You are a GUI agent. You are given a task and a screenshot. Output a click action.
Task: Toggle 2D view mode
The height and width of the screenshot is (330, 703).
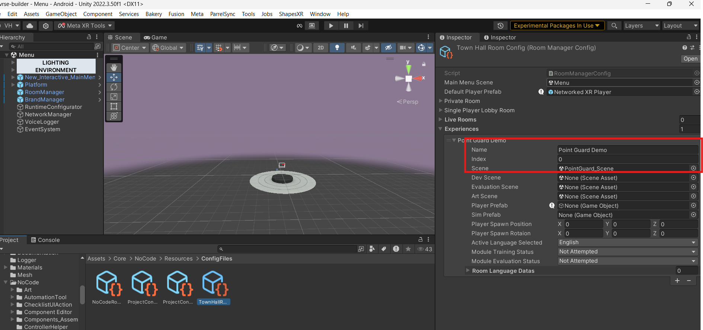[x=321, y=48]
